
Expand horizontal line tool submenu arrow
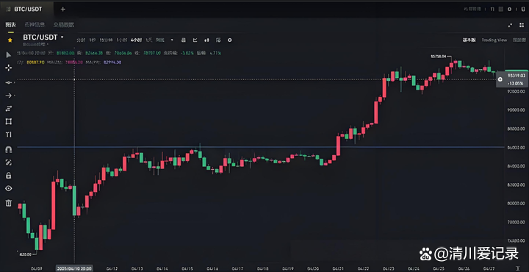click(15, 82)
